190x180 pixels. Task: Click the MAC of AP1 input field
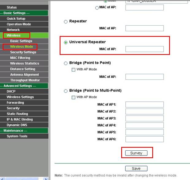click(x=144, y=105)
